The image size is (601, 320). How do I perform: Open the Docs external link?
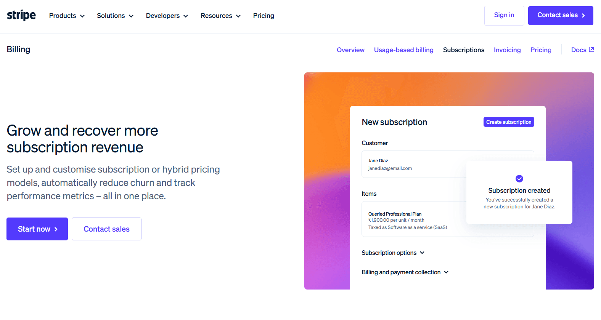tap(582, 50)
